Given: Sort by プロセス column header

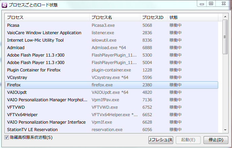Looking at the screenshot, I should pyautogui.click(x=47, y=17).
